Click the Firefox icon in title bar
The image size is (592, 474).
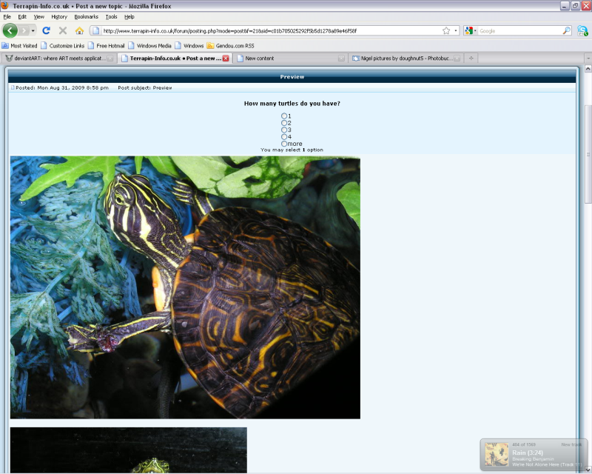pyautogui.click(x=4, y=5)
